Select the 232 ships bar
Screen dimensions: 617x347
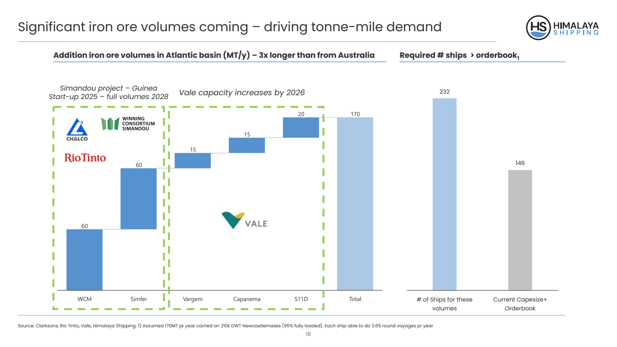[445, 194]
